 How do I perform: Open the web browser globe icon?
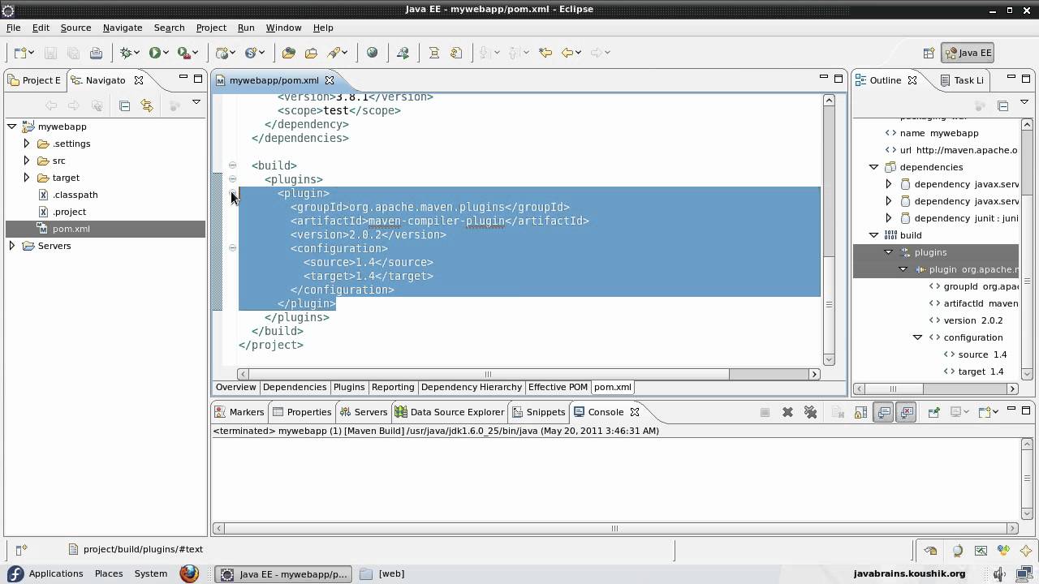[372, 53]
